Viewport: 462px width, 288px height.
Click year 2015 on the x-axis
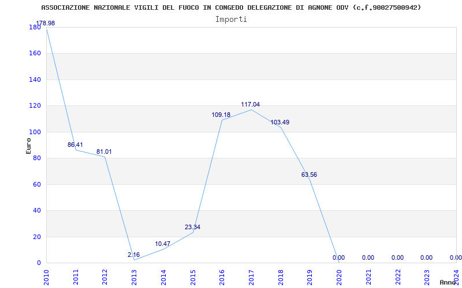(193, 276)
